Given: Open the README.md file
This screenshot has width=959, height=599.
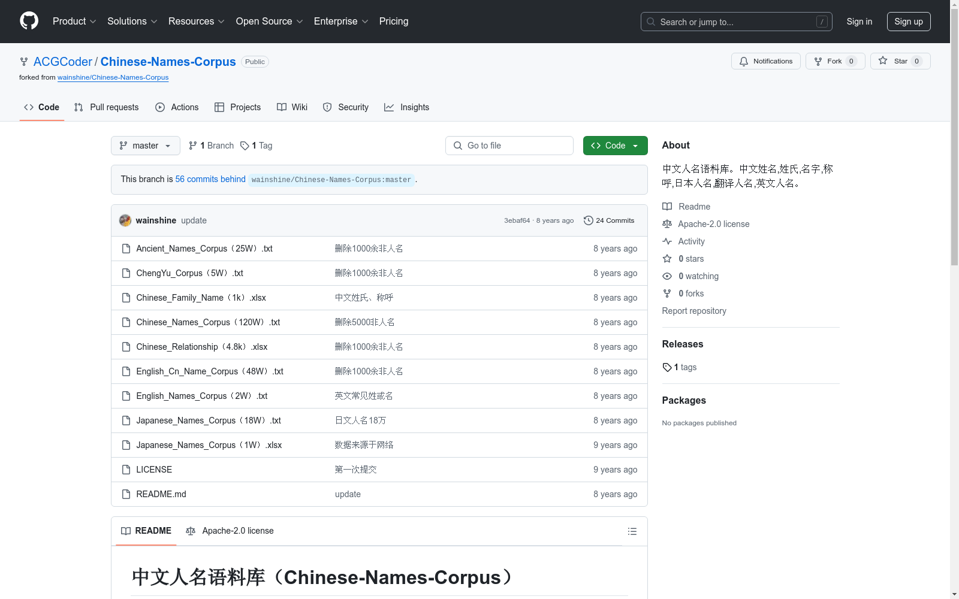Looking at the screenshot, I should click(161, 494).
